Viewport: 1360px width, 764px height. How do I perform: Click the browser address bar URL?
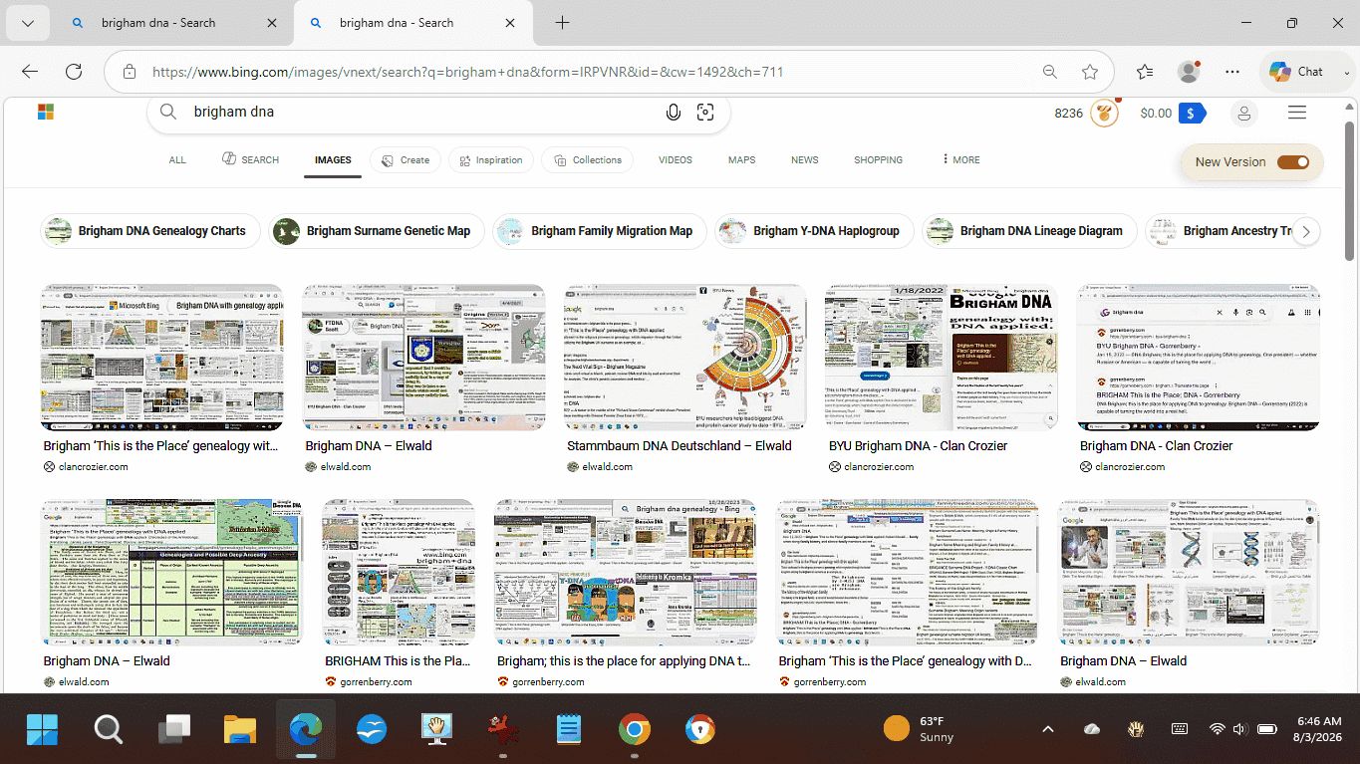468,72
